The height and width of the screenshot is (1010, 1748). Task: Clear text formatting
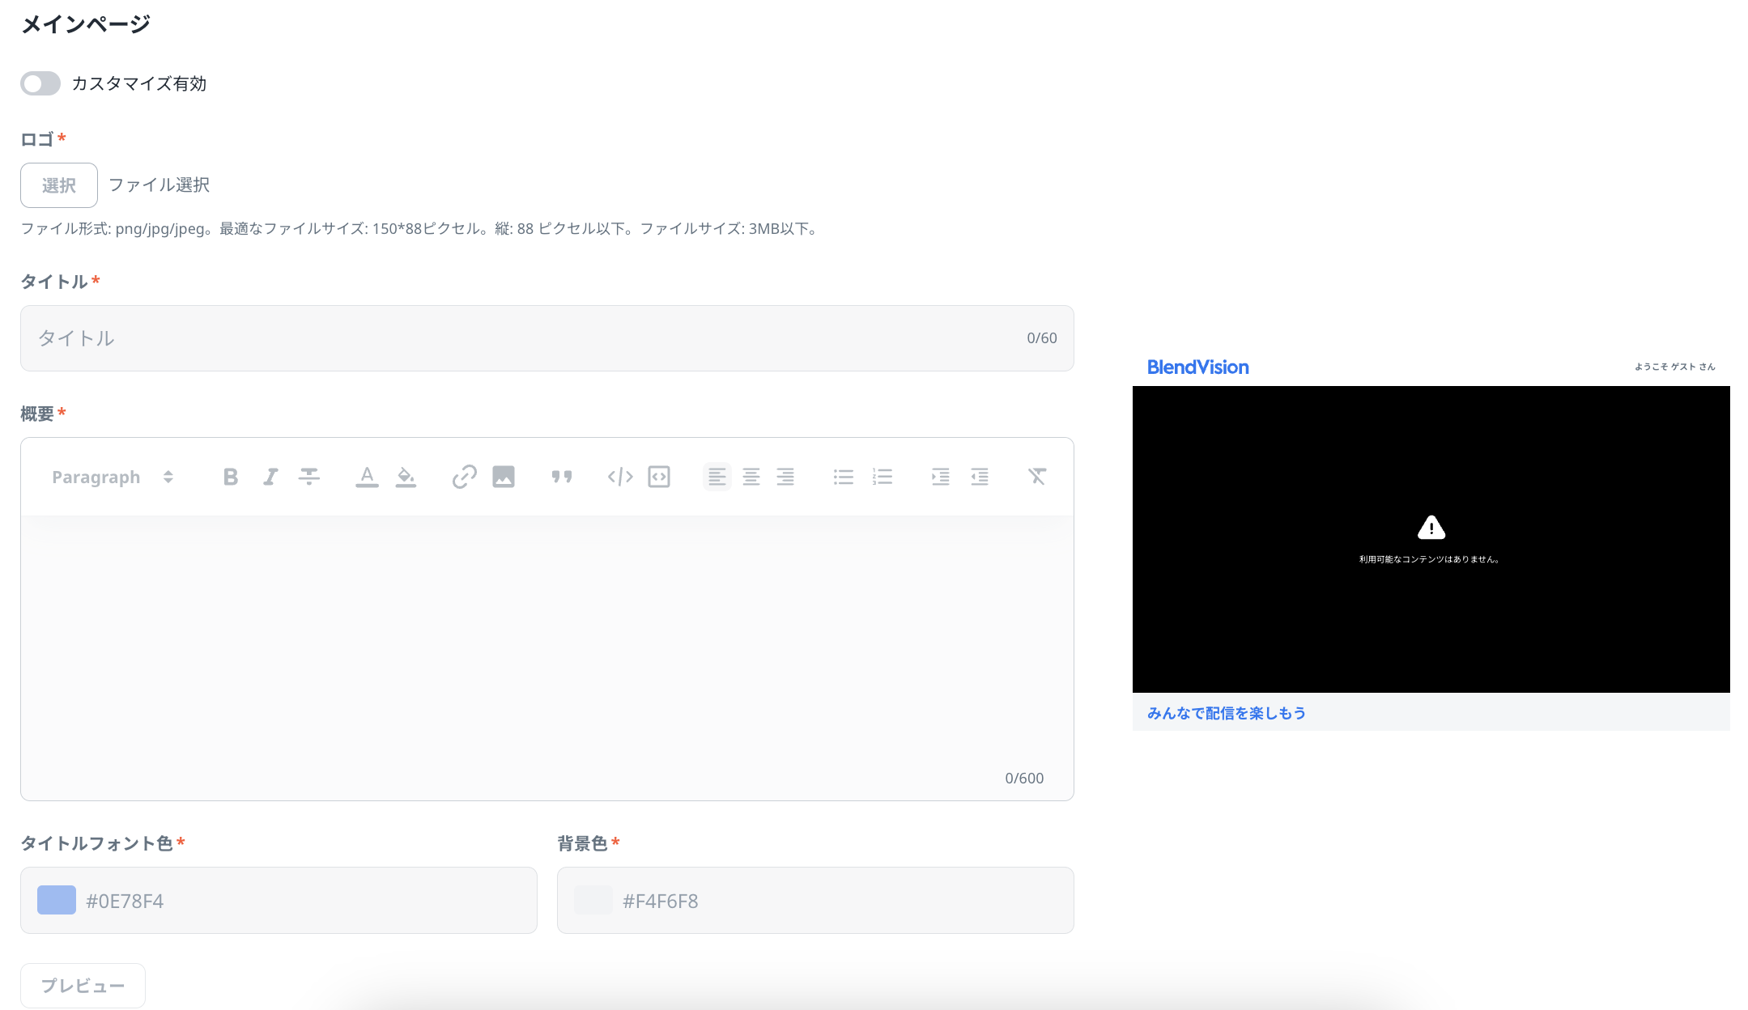click(1037, 477)
